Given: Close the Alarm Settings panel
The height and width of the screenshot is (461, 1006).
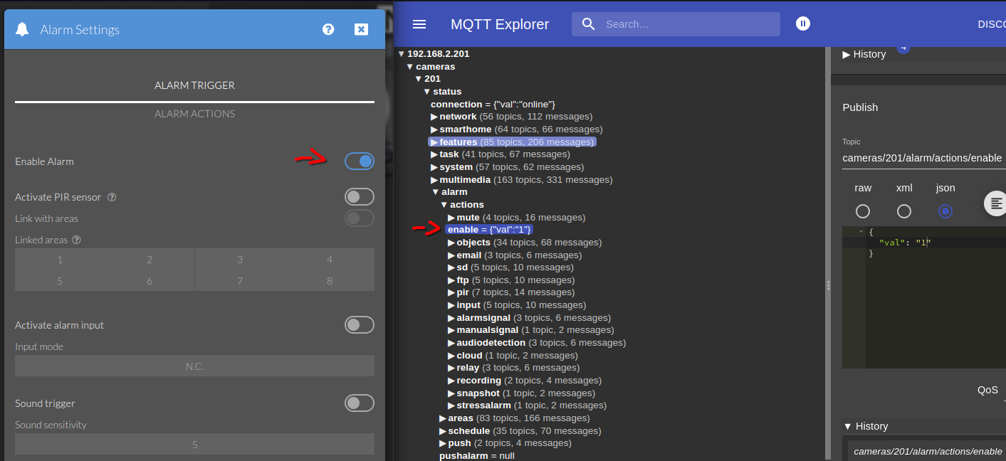Looking at the screenshot, I should 361,29.
